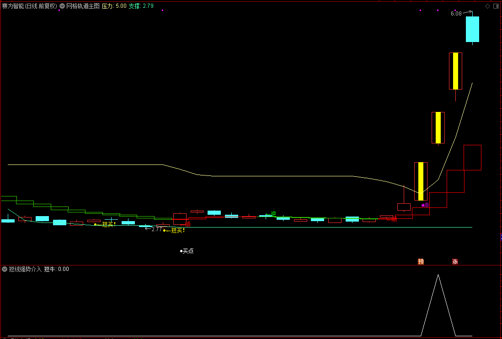This screenshot has height=339, width=502.
Task: Open the 网格轨道主图 indicator dropdown arrow
Action: coord(62,6)
